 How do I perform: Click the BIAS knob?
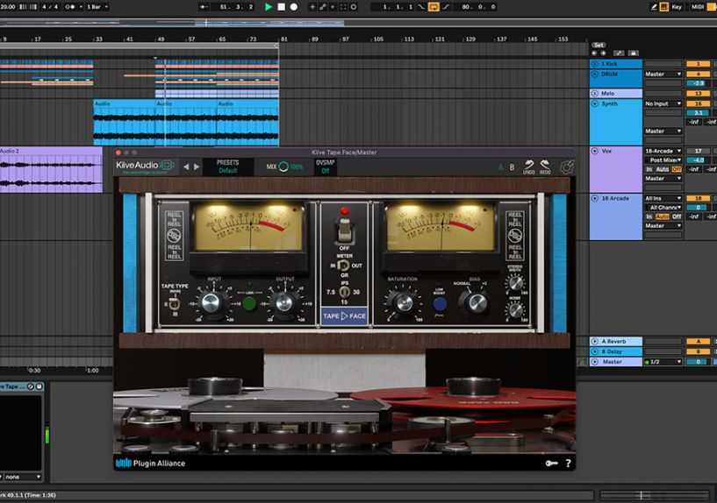click(x=476, y=302)
